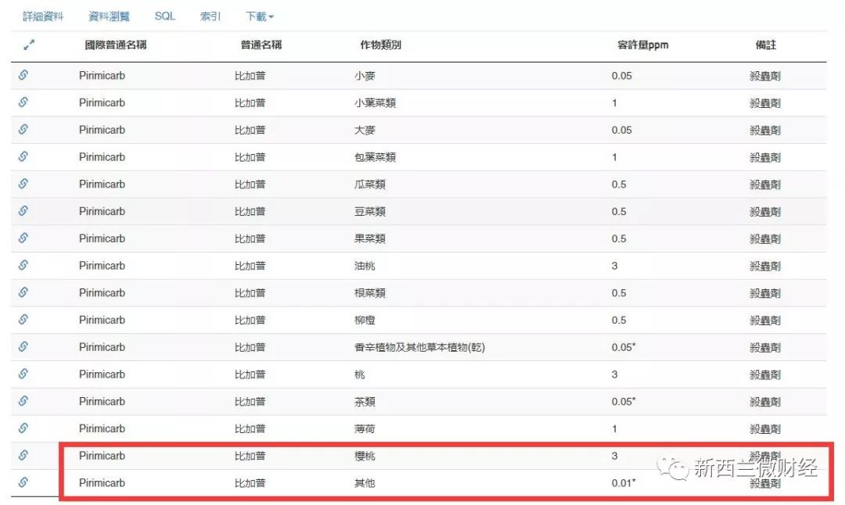Open link icon for 豆菜類 row
Viewport: 845px width, 505px height.
point(23,210)
